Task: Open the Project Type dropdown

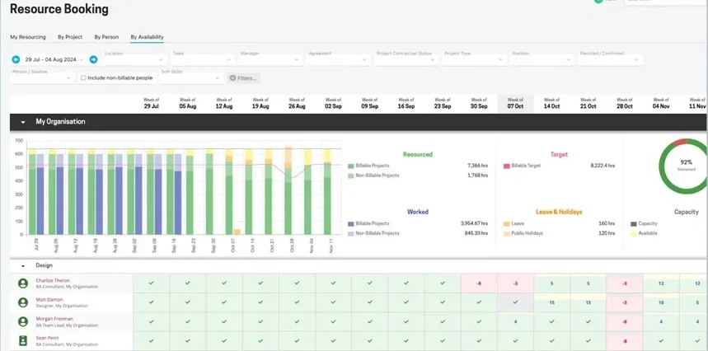Action: point(473,59)
